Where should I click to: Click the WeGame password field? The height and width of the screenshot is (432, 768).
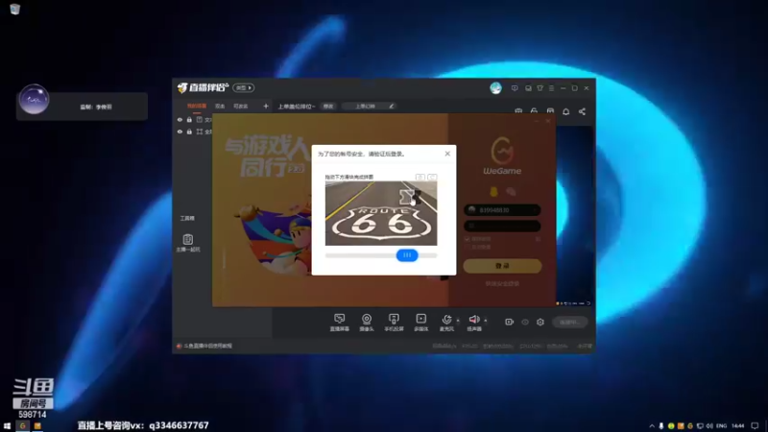(x=502, y=226)
